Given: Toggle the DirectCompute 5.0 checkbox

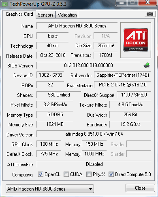Looking at the screenshot, I should (111, 174).
